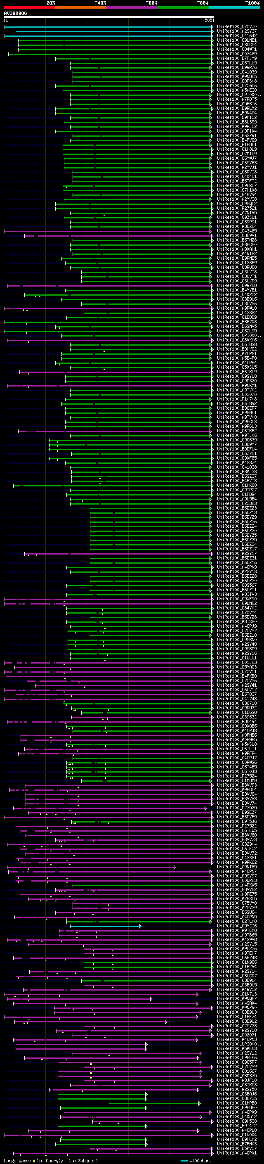Screen dimensions: 264x1164
Task: Click the green alignment bar for UniRef100_Q9LMB1
Action: [x=115, y=40]
